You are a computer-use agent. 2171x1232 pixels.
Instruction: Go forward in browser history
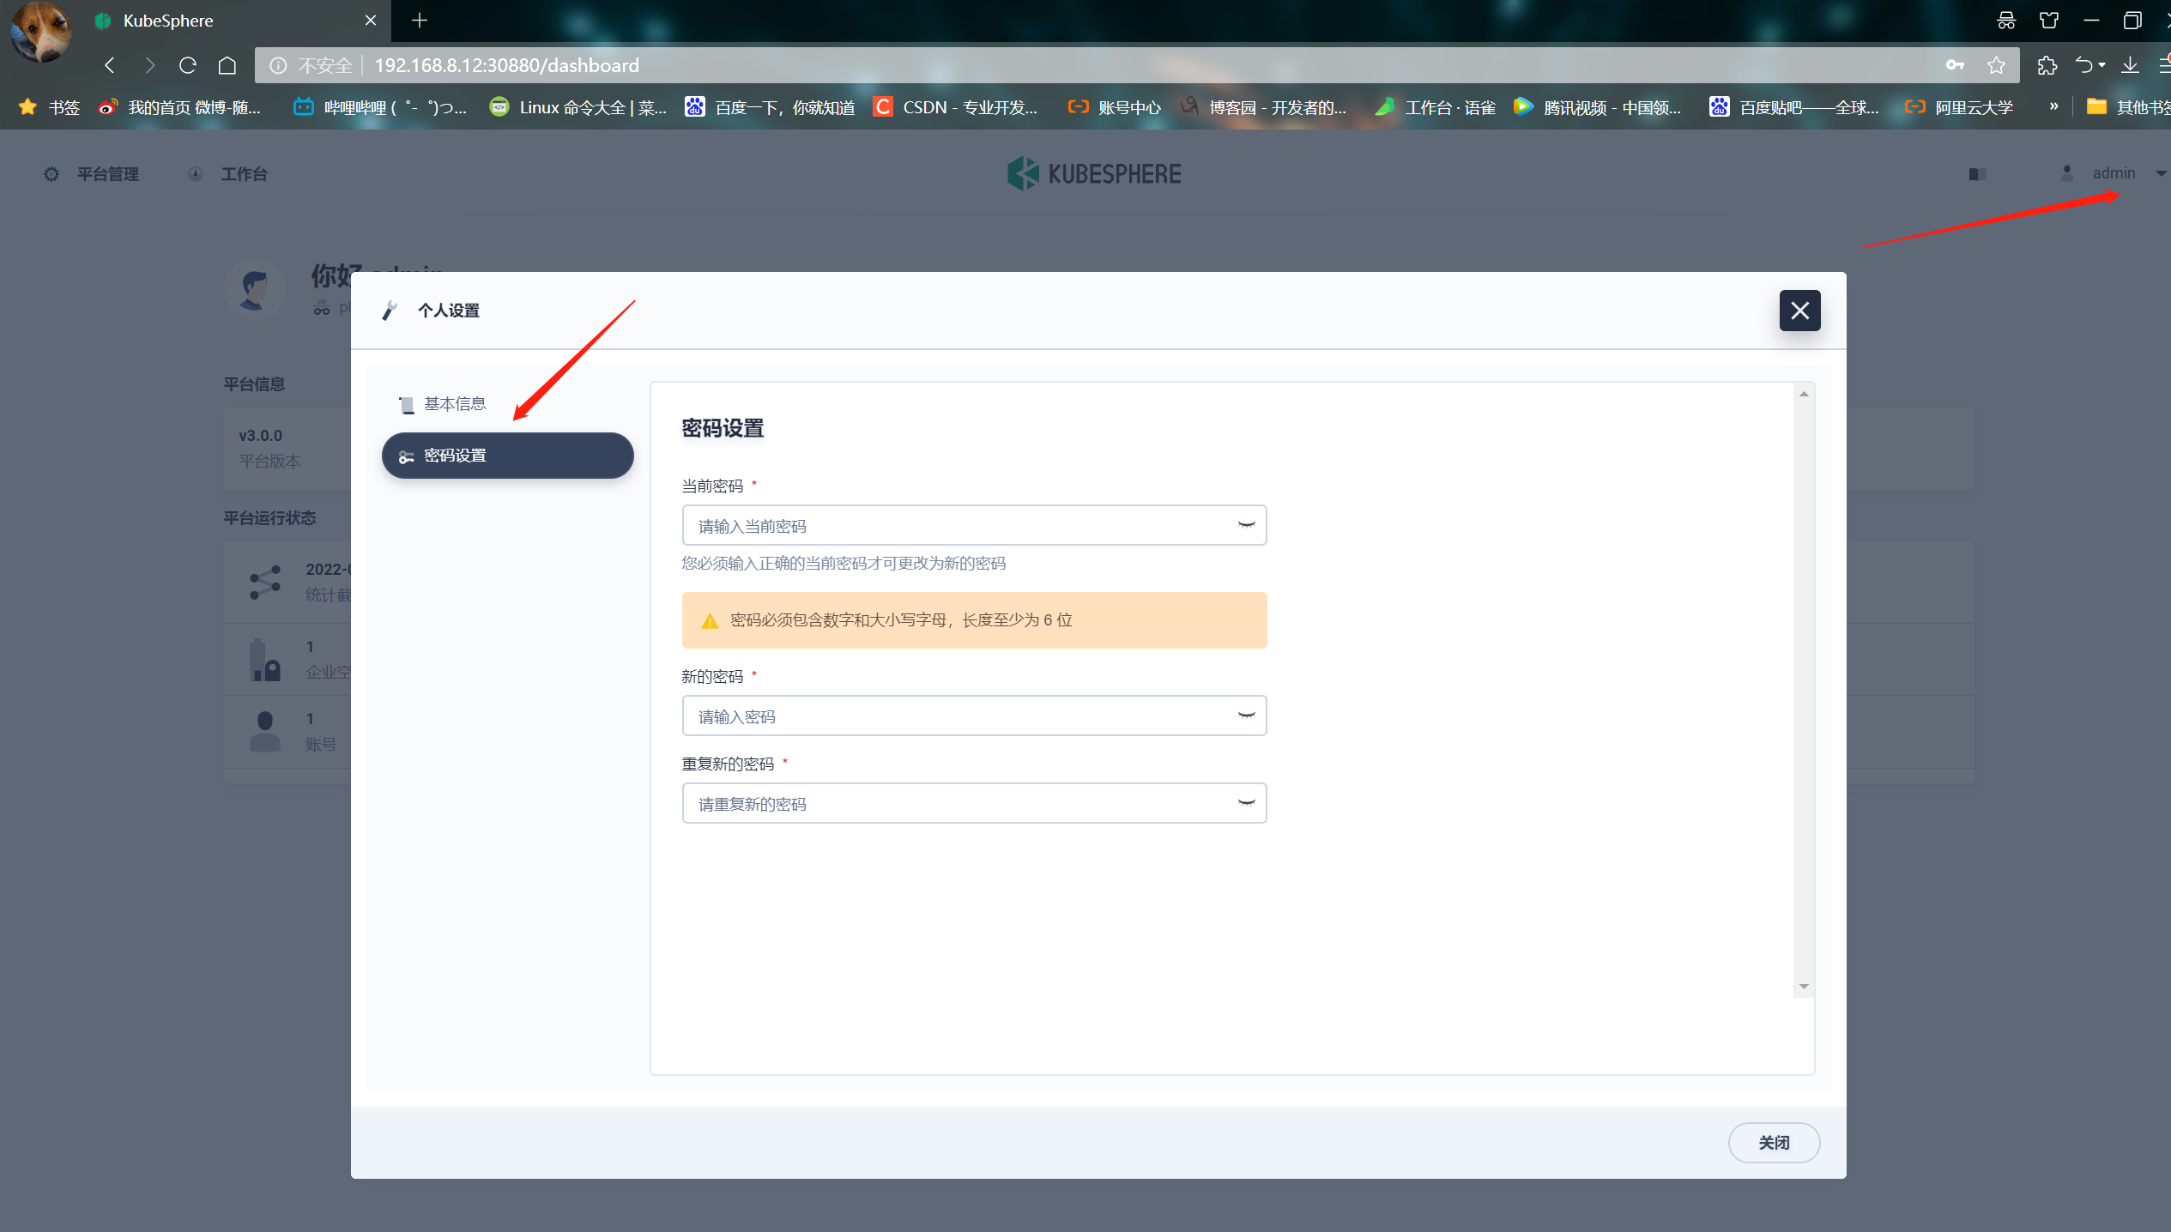[149, 65]
